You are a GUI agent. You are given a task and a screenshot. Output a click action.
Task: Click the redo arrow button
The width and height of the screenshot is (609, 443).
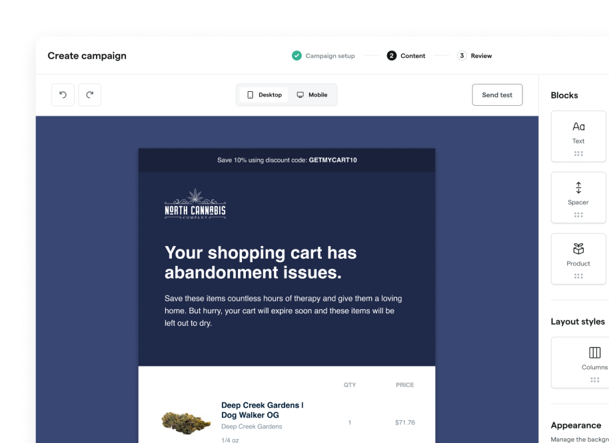90,94
